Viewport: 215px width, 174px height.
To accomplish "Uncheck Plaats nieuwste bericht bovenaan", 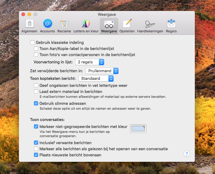I will click(x=36, y=155).
